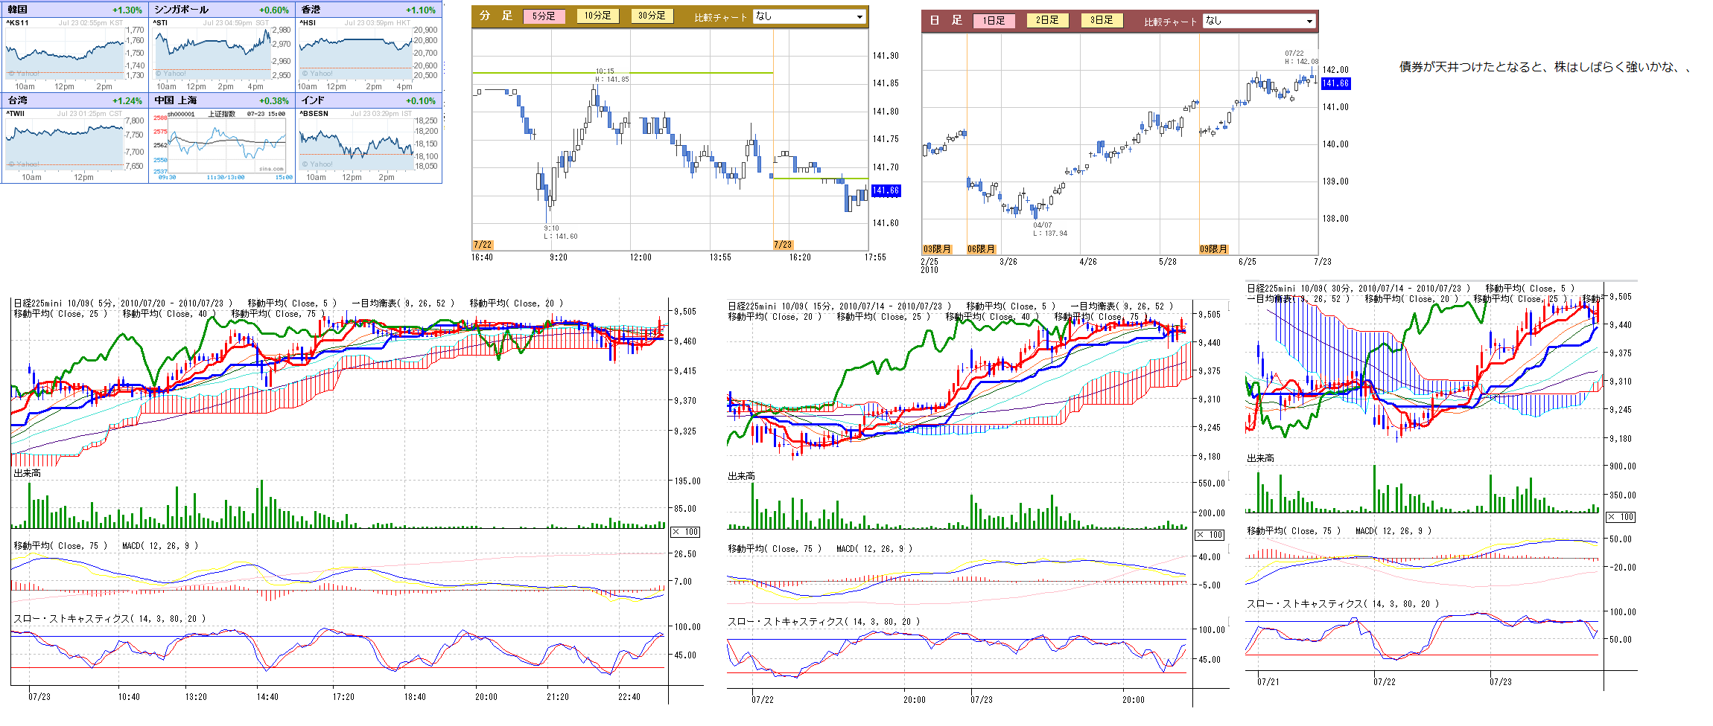1713x726 pixels.
Task: Open the 韓国 KS11 index chart
Action: click(x=74, y=54)
